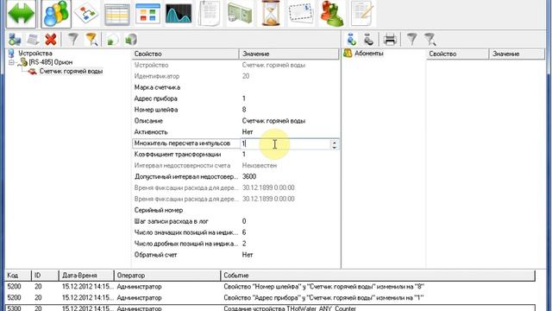Image resolution: width=552 pixels, height=311 pixels.
Task: Click Значение column header in device properties
Action: (x=289, y=54)
